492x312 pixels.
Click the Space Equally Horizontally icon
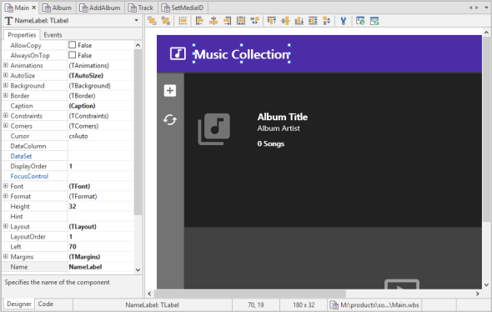click(255, 21)
